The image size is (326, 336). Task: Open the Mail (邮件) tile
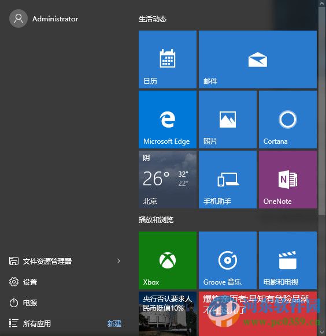258,59
